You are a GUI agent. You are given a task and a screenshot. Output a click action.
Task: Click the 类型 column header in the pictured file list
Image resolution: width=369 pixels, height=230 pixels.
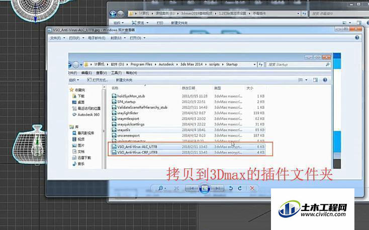coord(218,88)
